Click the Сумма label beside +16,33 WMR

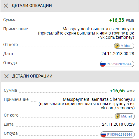10,20
